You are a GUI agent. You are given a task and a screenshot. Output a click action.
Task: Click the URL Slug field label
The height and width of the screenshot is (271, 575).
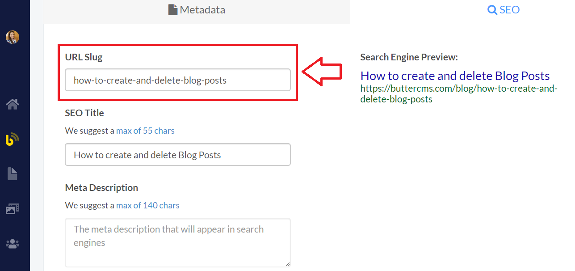pos(84,57)
